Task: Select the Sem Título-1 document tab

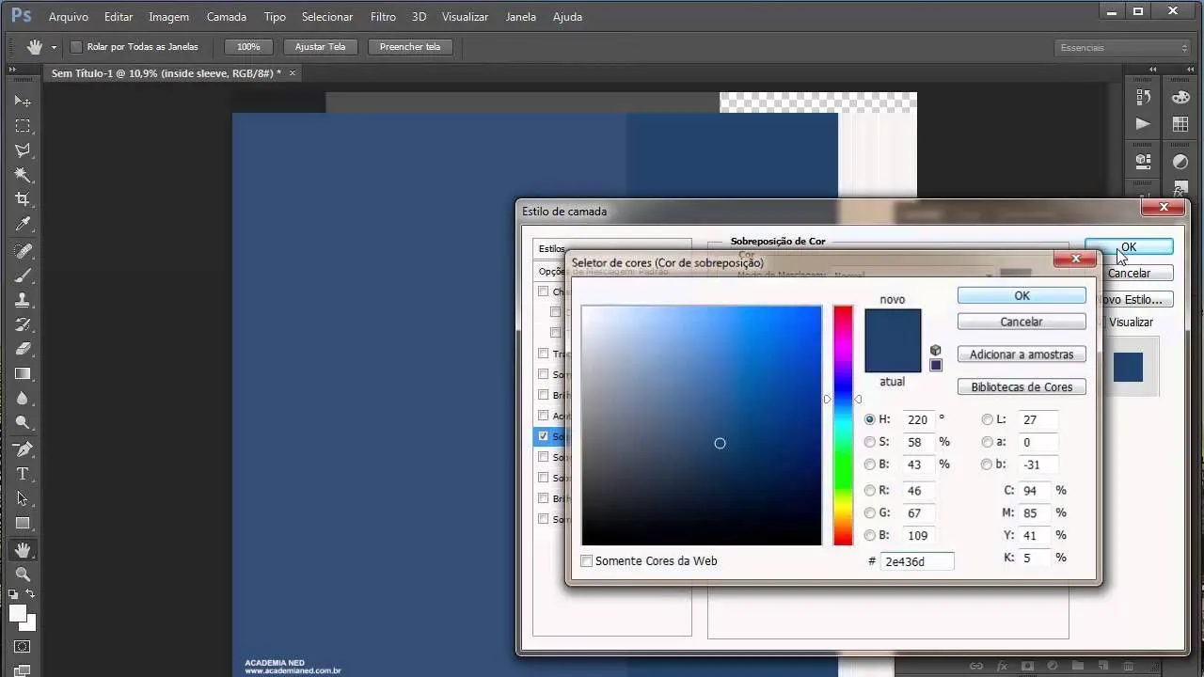Action: point(166,72)
